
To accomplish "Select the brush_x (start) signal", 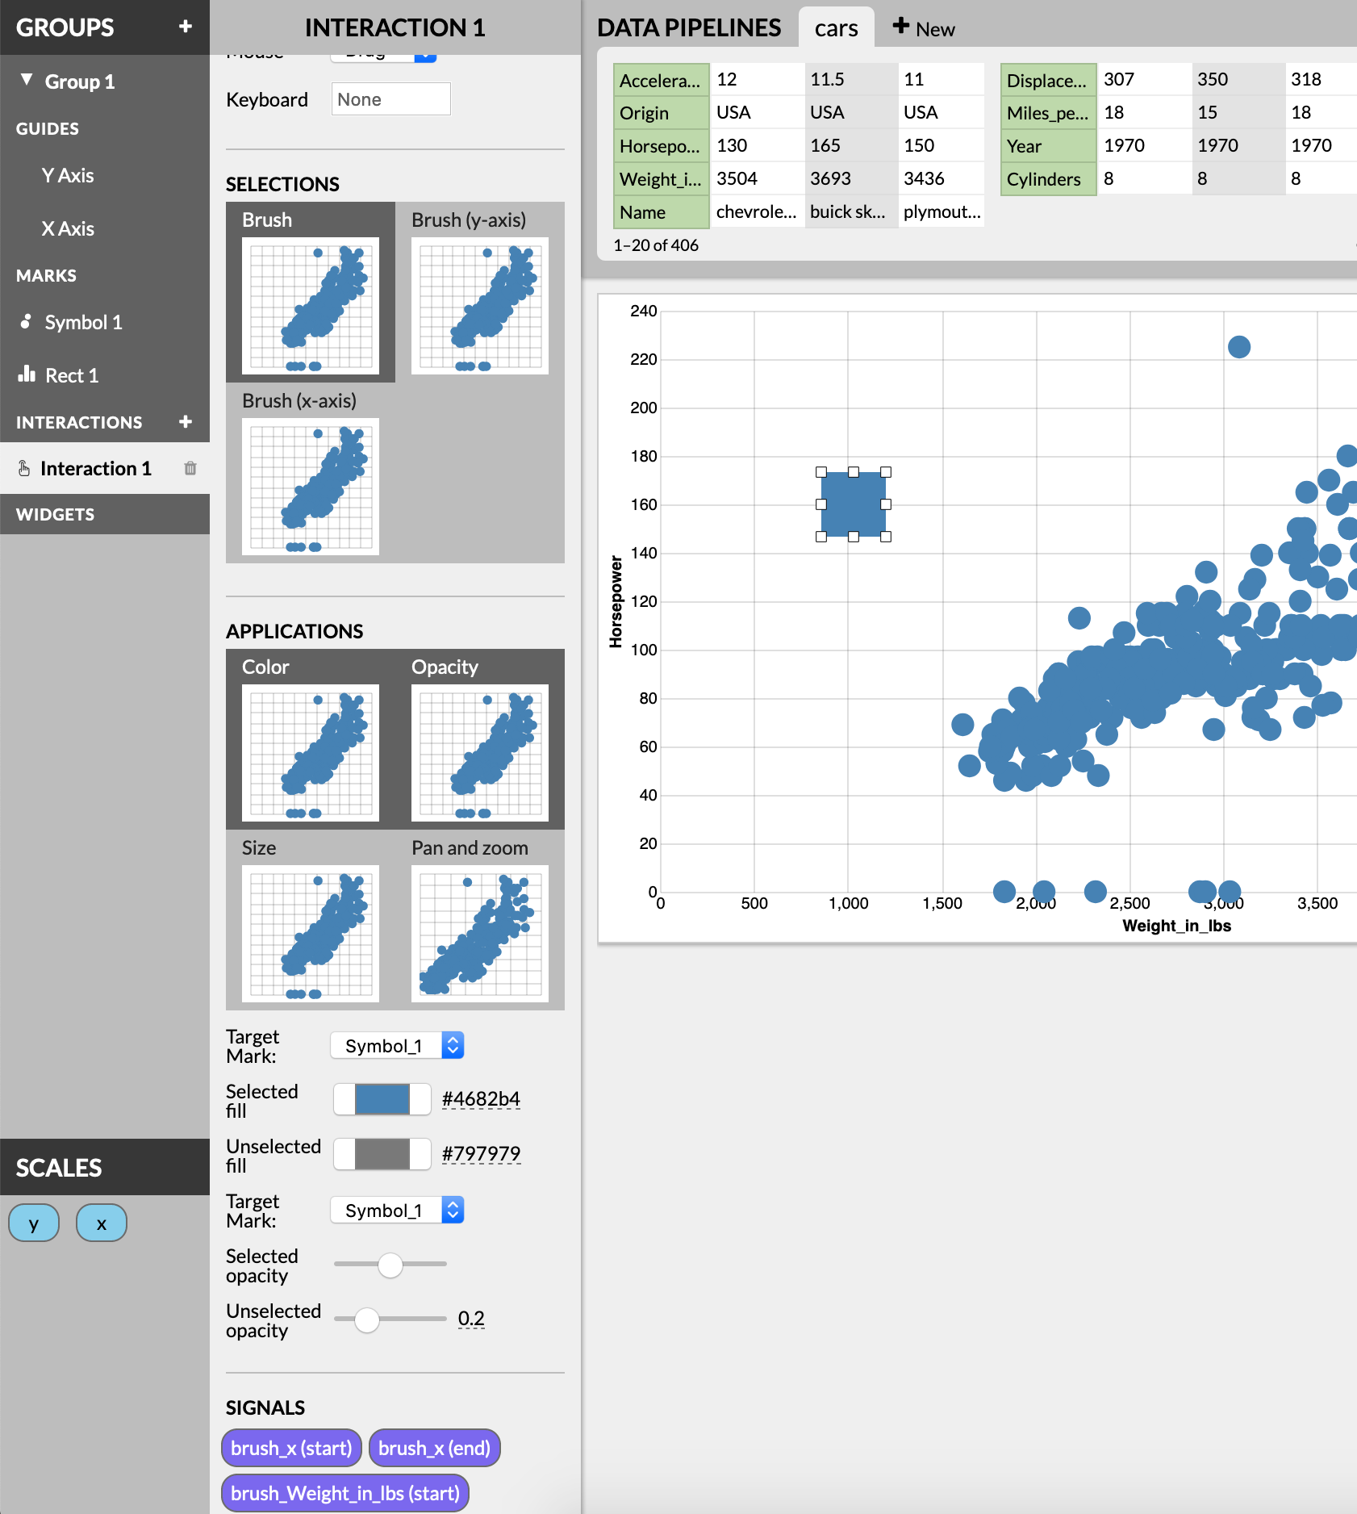I will [291, 1448].
